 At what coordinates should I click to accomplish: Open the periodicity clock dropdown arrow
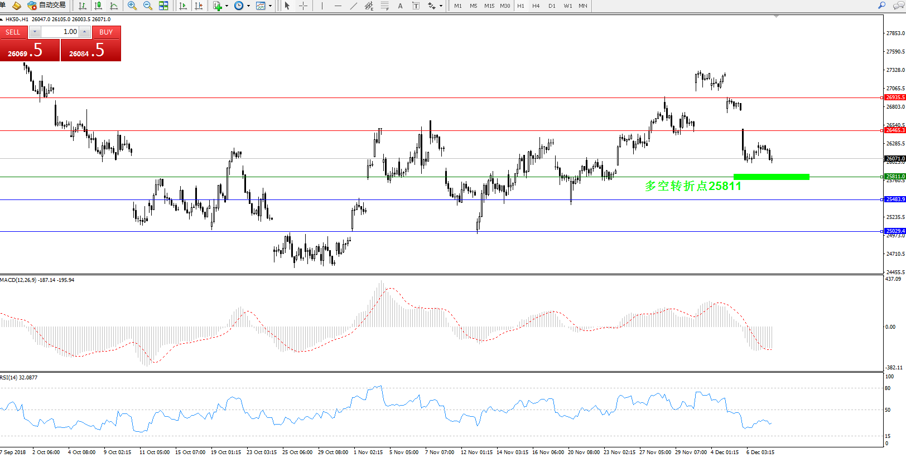[x=248, y=6]
